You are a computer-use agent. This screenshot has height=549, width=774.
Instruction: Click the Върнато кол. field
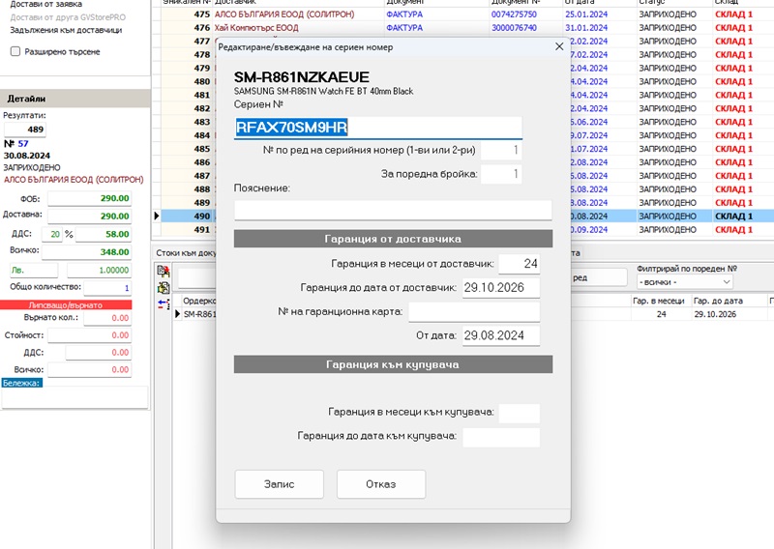(107, 318)
